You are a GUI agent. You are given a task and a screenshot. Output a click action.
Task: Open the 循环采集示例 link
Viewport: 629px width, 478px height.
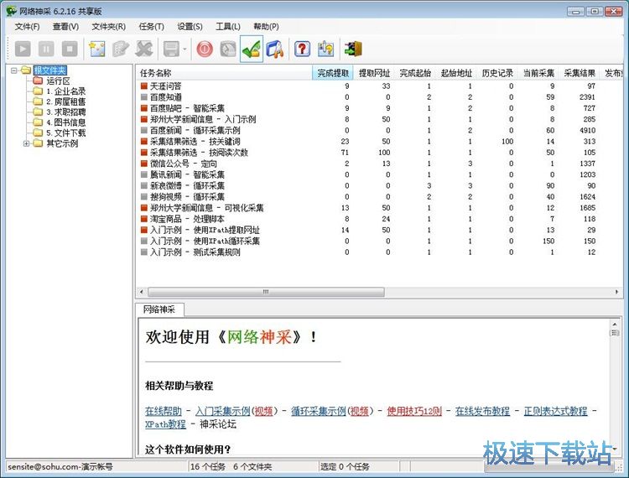click(x=318, y=411)
